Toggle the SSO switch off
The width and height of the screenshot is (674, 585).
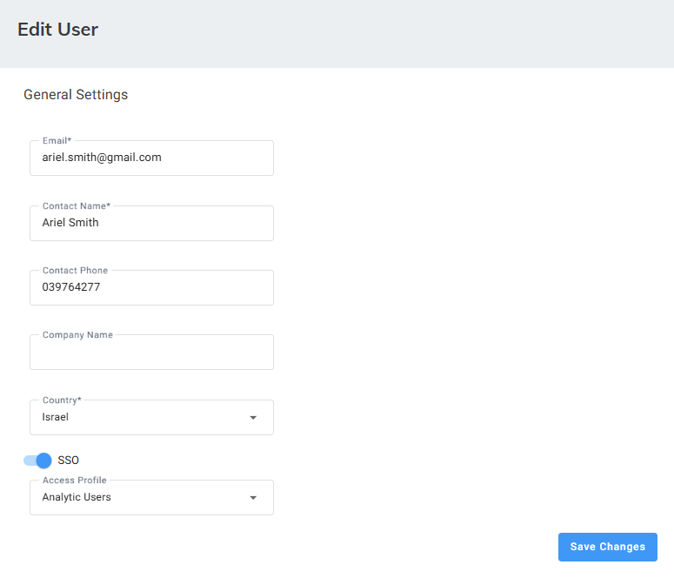(38, 461)
